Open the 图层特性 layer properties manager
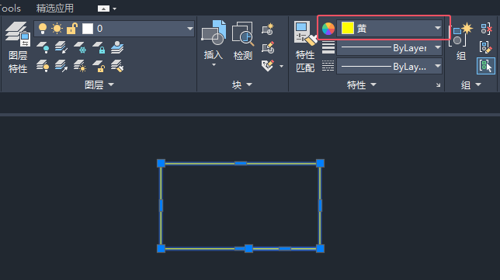 click(x=18, y=47)
